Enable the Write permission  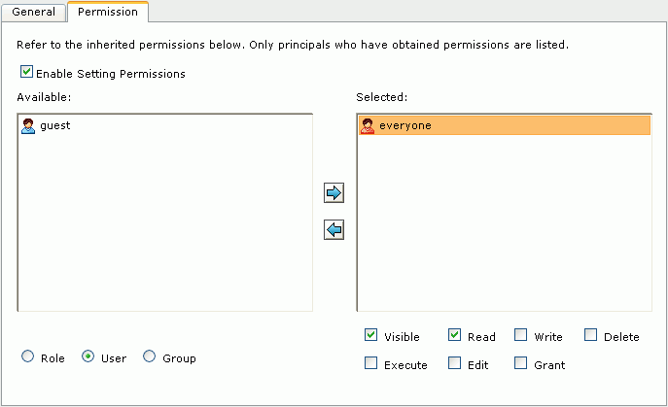[520, 335]
